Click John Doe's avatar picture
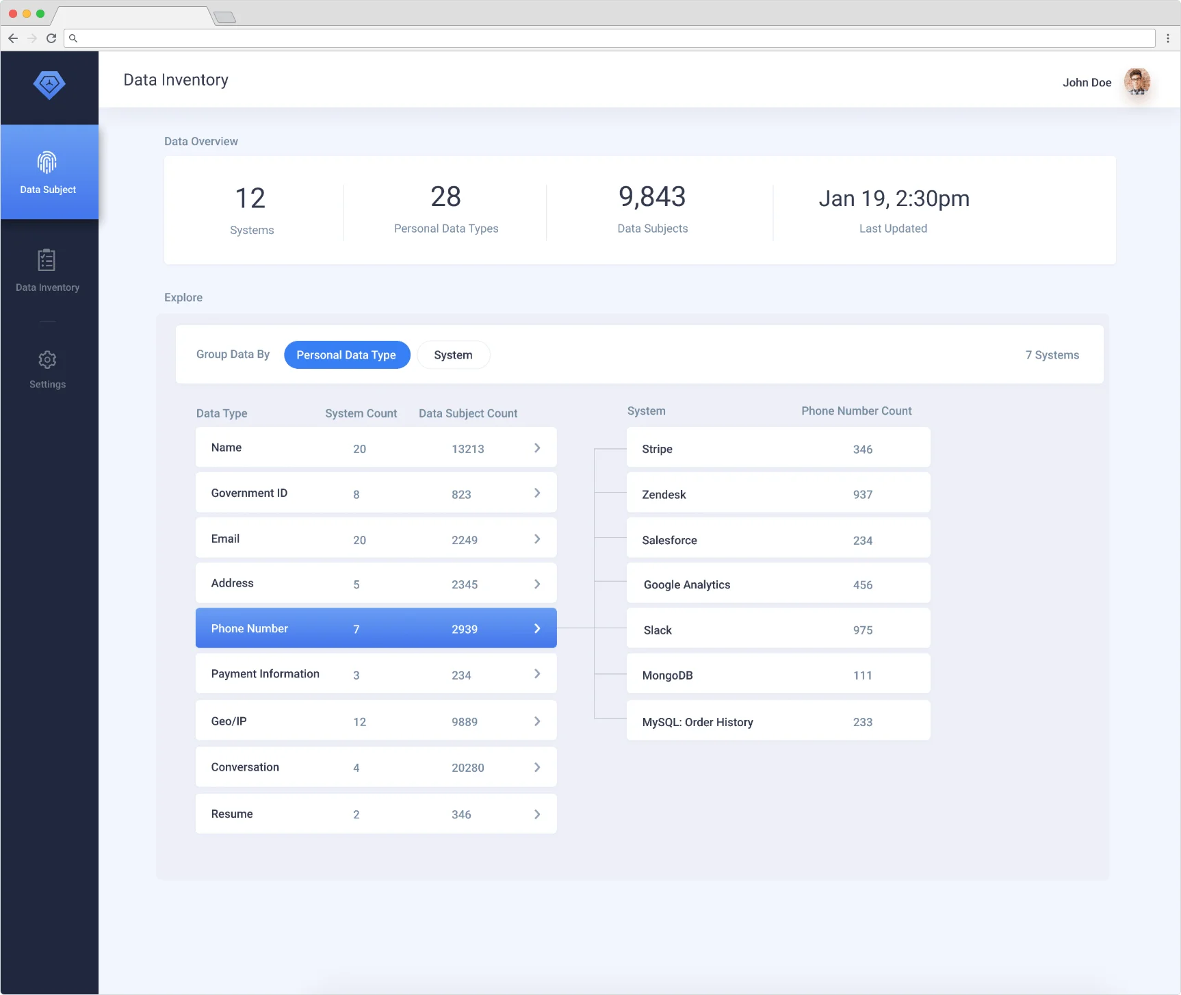The width and height of the screenshot is (1181, 995). (x=1137, y=82)
